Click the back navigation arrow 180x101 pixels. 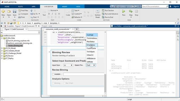(2, 23)
